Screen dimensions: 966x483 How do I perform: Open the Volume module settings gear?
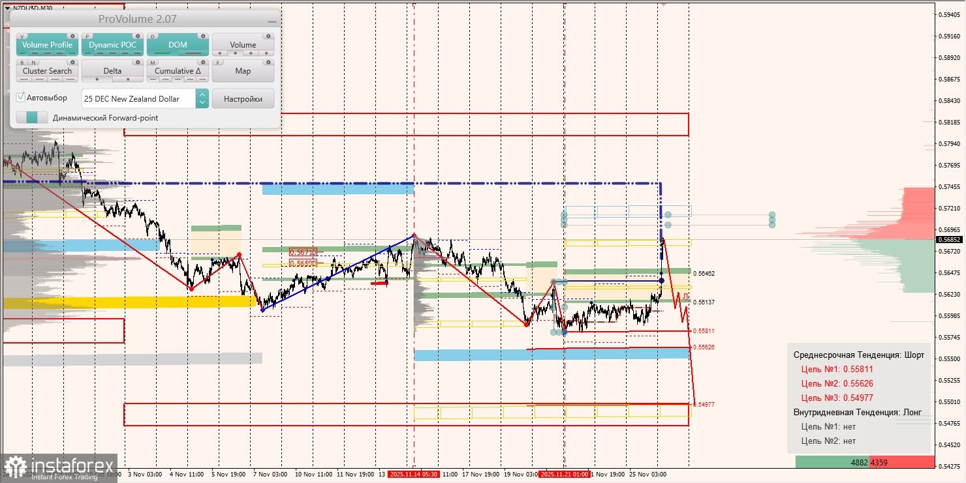pyautogui.click(x=268, y=37)
